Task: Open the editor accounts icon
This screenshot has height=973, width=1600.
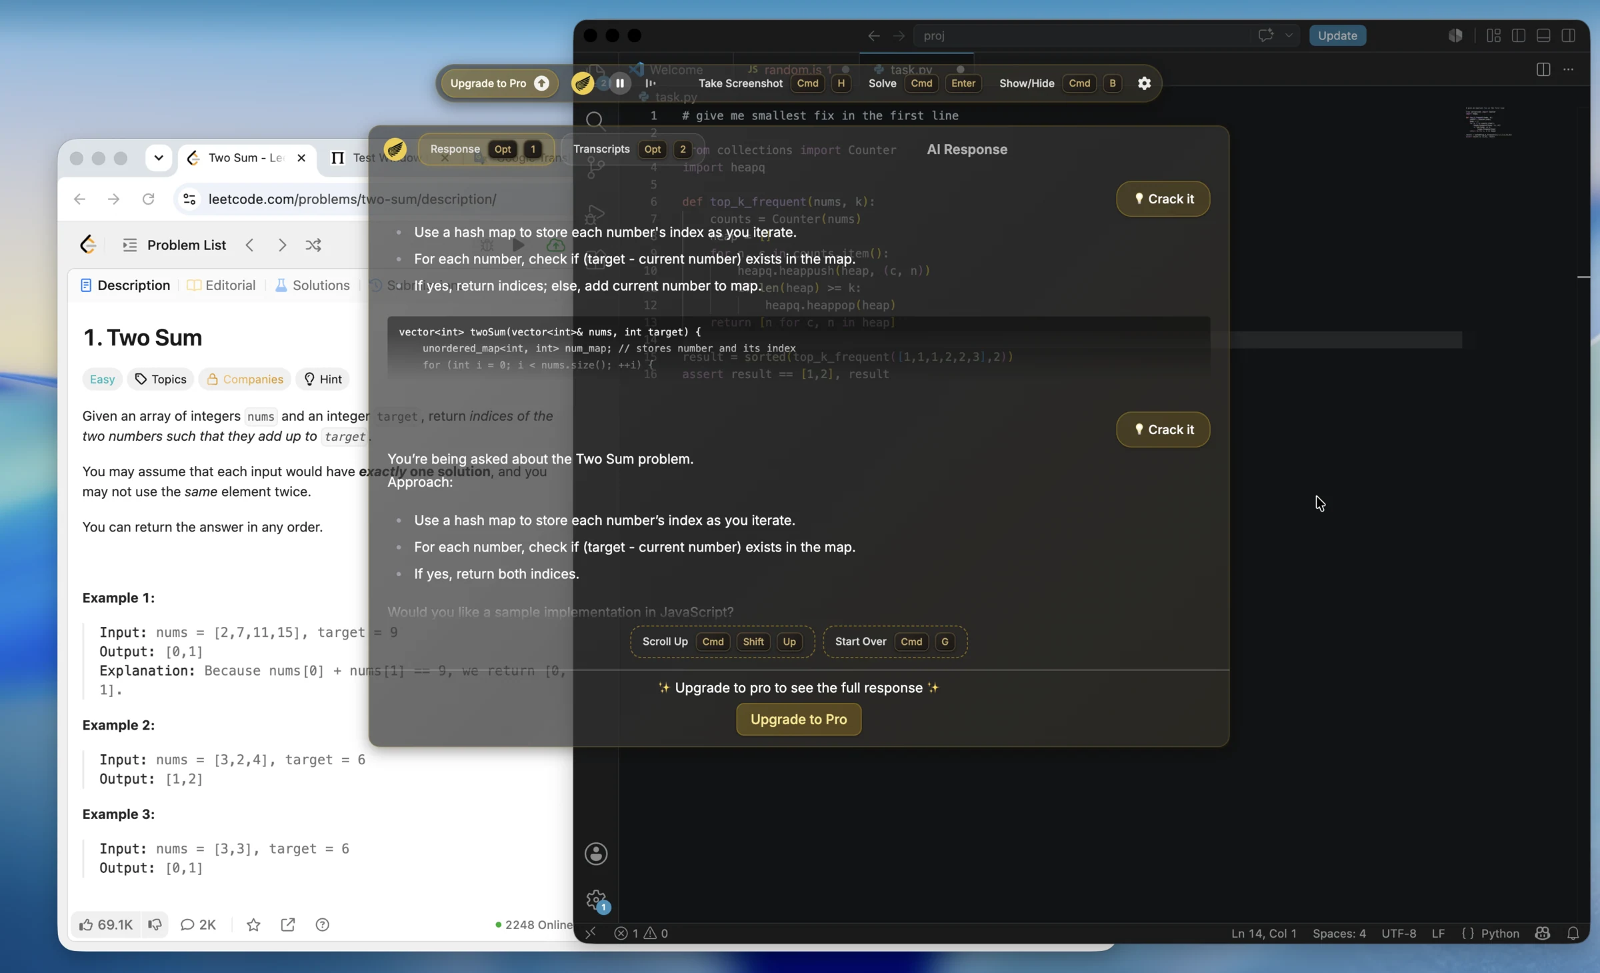Action: [x=596, y=853]
